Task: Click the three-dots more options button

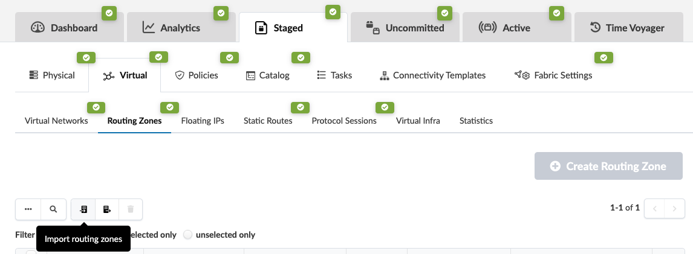Action: tap(28, 209)
